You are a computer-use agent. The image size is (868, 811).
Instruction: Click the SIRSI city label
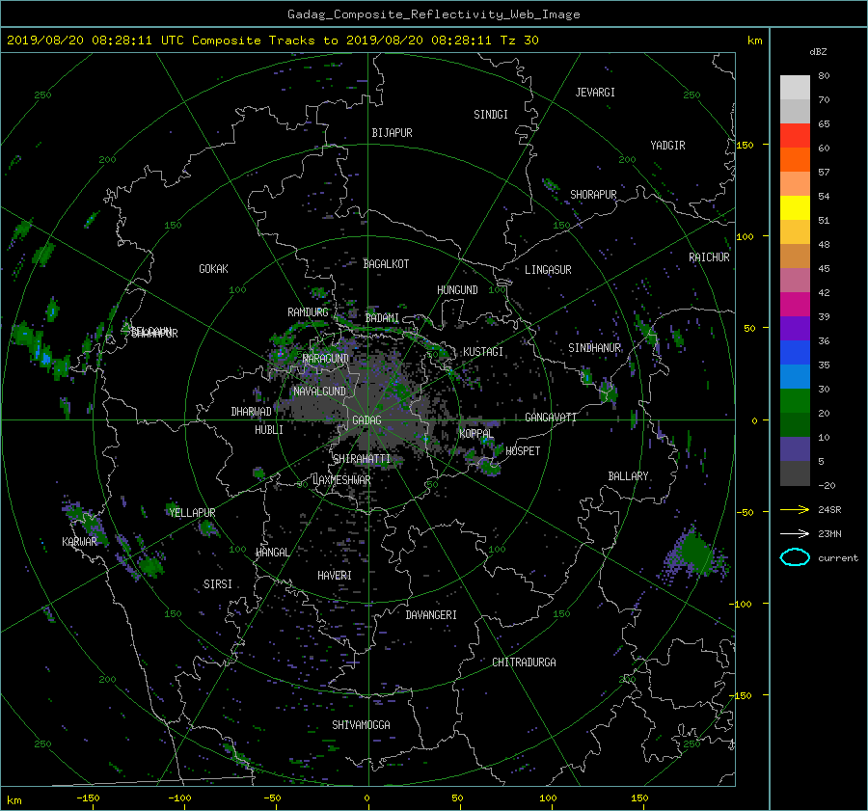coord(218,584)
